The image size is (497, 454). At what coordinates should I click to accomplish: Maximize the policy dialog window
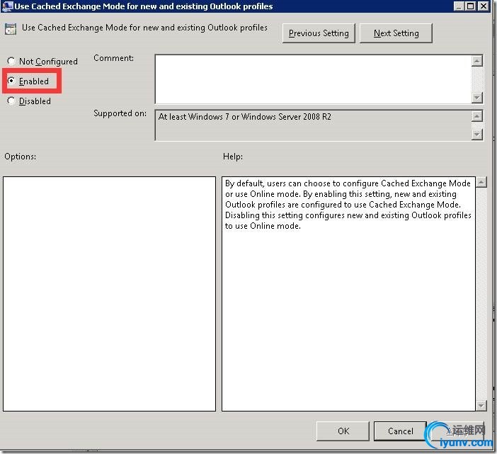pos(471,6)
